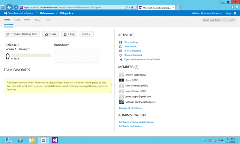240x144 pixels.
Task: Create a new Bug
Action: point(69,34)
